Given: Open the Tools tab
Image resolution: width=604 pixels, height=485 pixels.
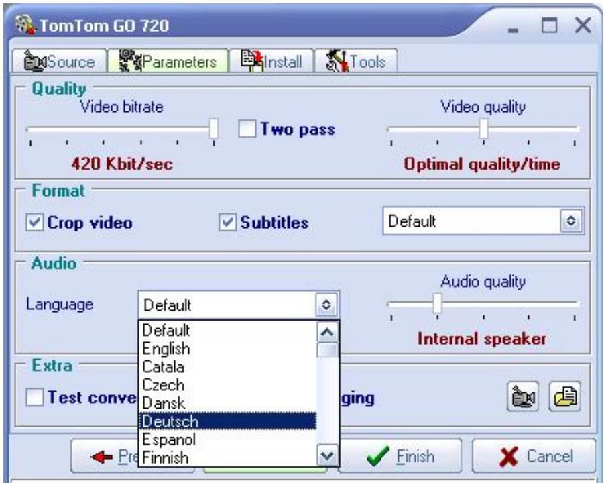Looking at the screenshot, I should point(355,61).
